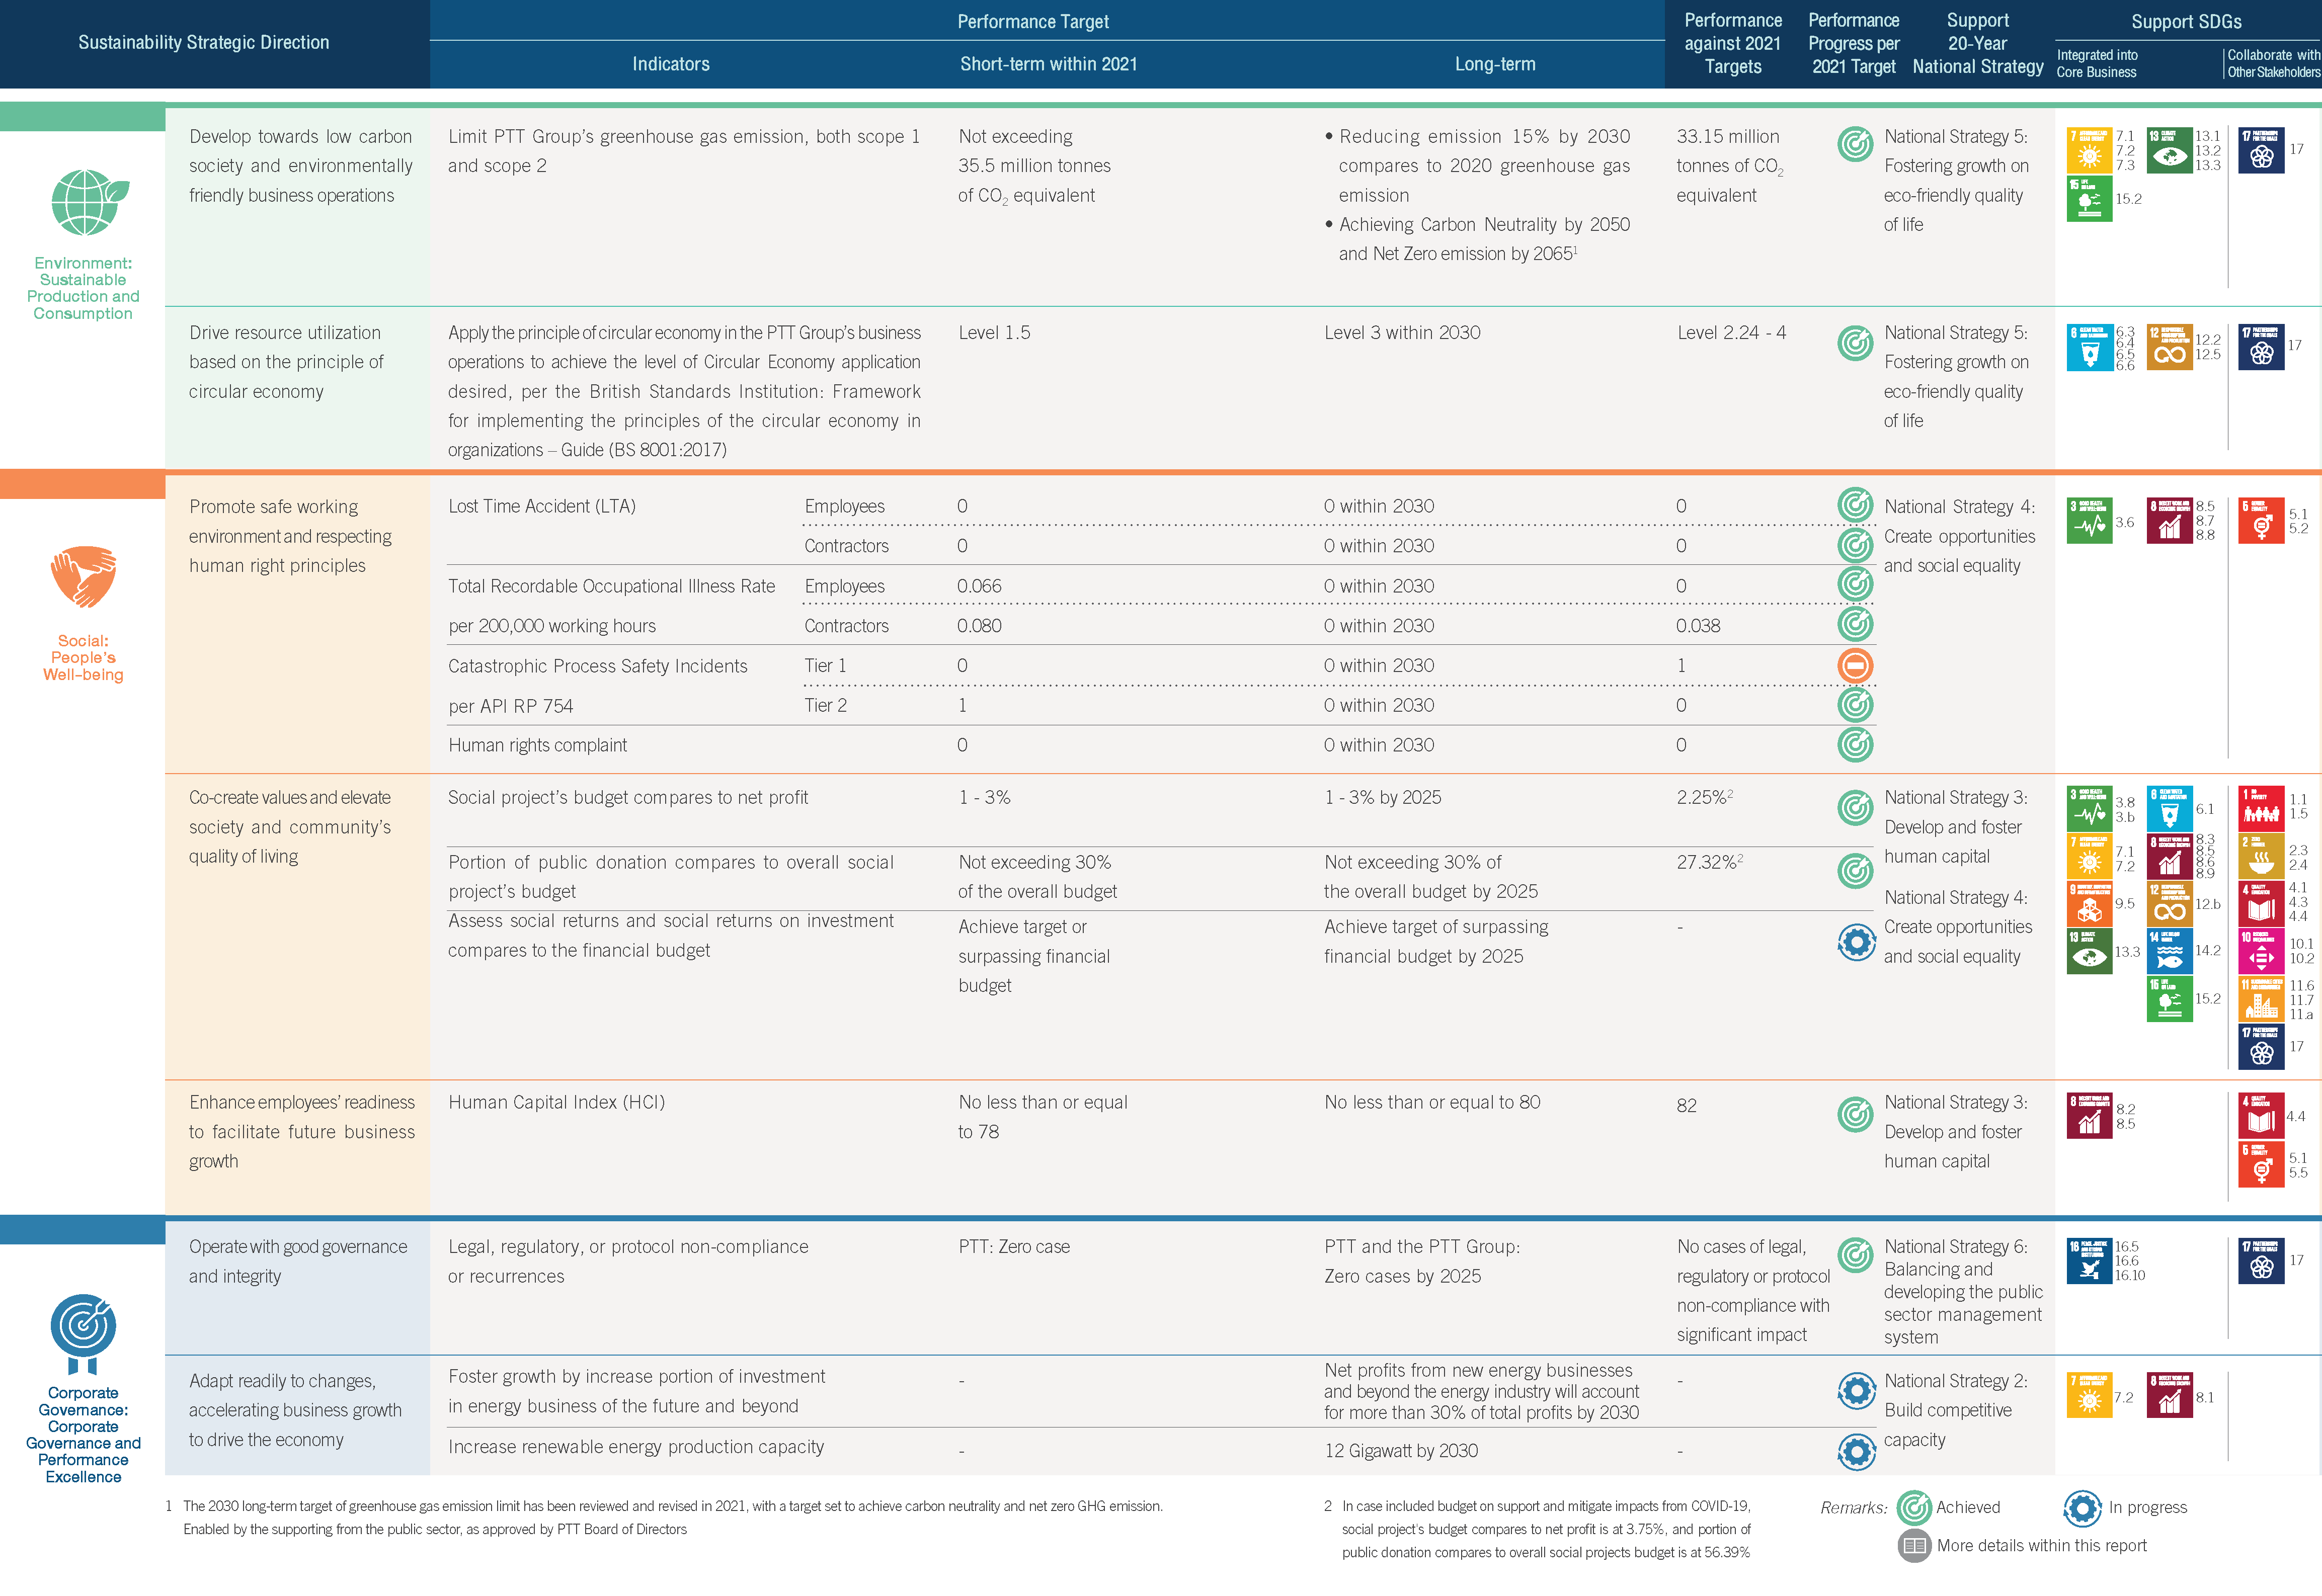Screen dimensions: 2322x1596
Task: Click the SDG 9 icon beside 9.5
Action: pos(2089,904)
